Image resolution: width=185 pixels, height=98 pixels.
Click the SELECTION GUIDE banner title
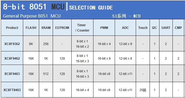point(91,8)
